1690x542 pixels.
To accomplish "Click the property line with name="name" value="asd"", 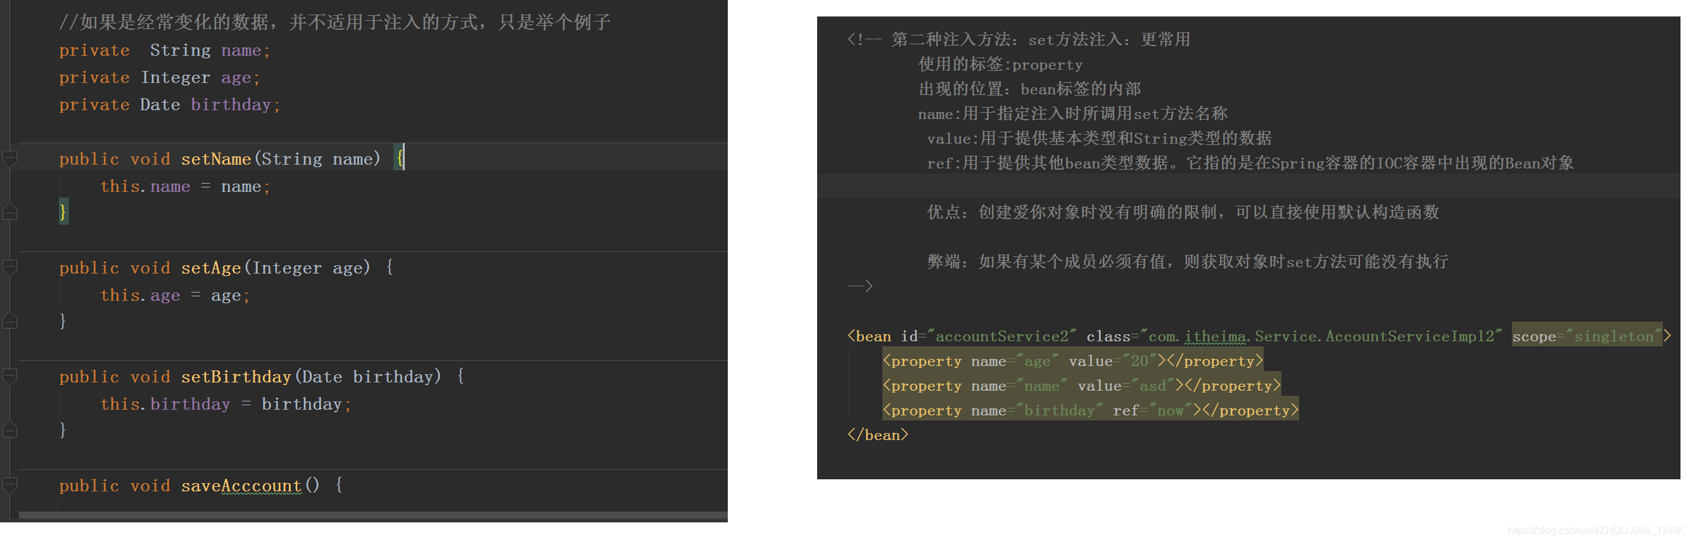I will point(1081,386).
